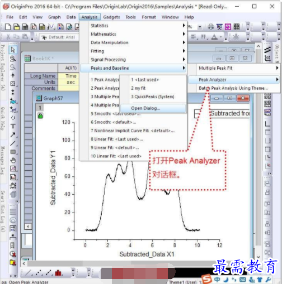The height and width of the screenshot is (284, 282).
Task: Open the zoom percentage dropdown arrow
Action: click(x=200, y=27)
